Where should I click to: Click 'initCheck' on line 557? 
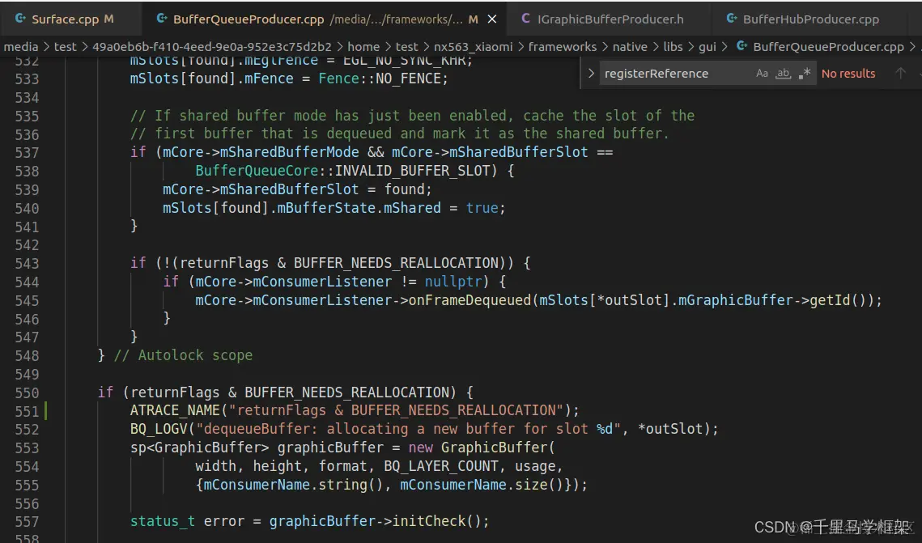[429, 520]
